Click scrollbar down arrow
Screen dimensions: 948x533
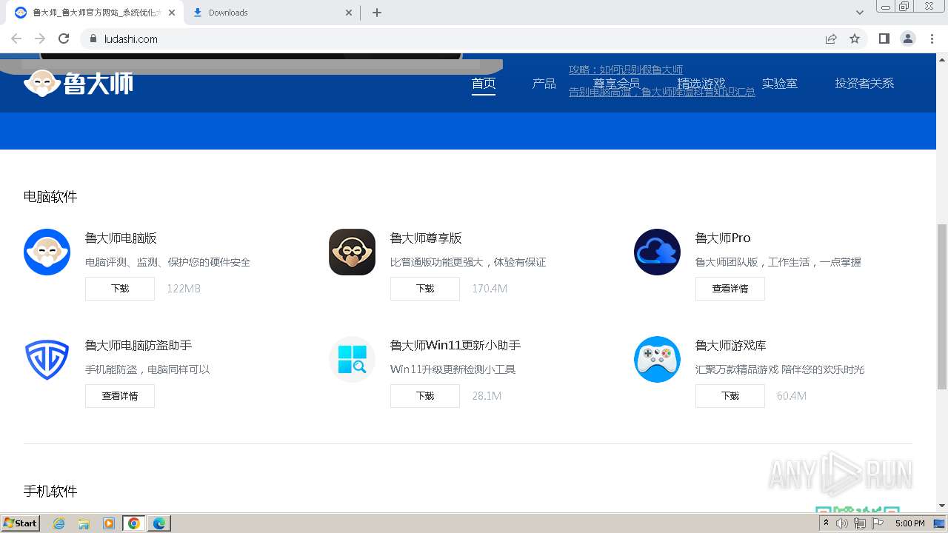(942, 506)
